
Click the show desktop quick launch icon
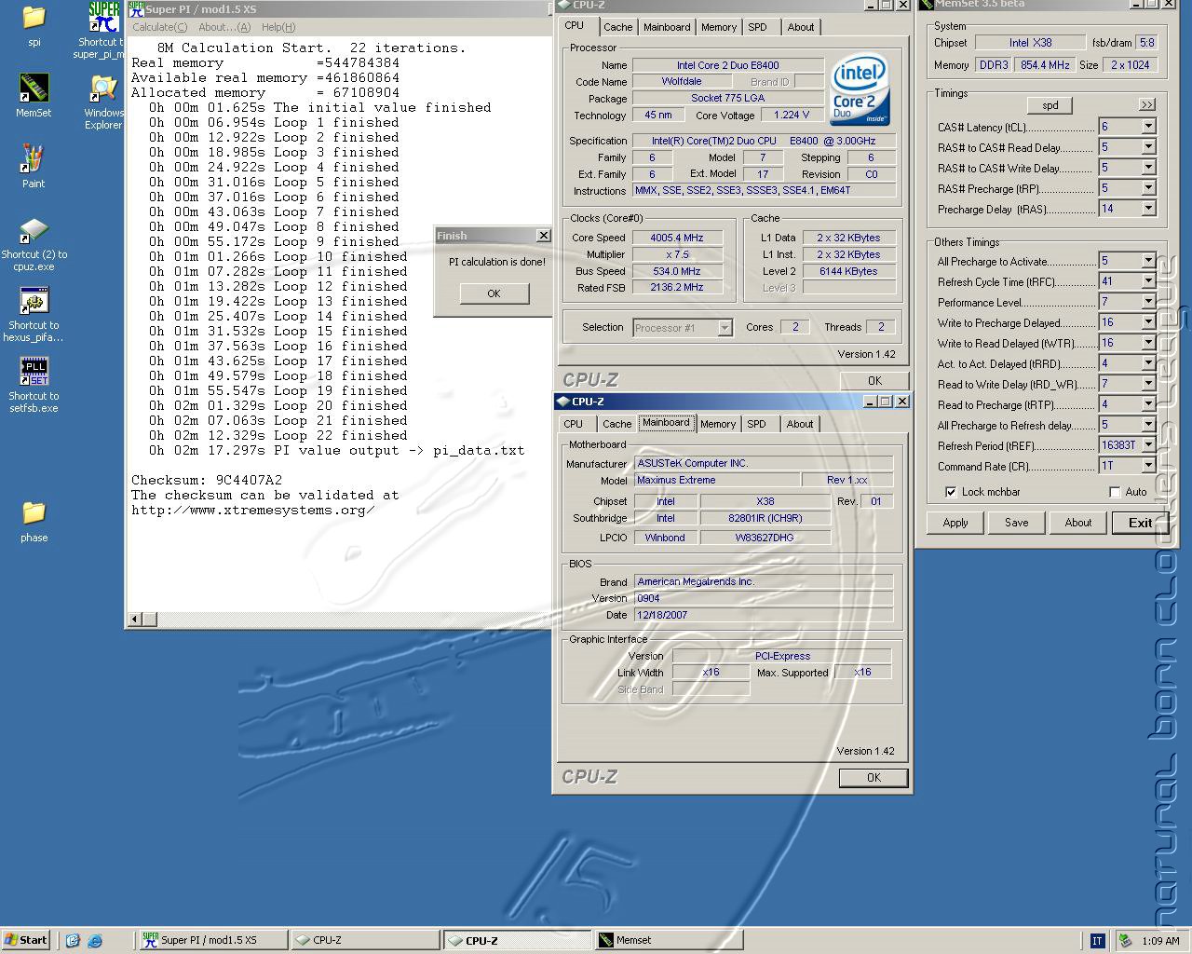pos(74,940)
